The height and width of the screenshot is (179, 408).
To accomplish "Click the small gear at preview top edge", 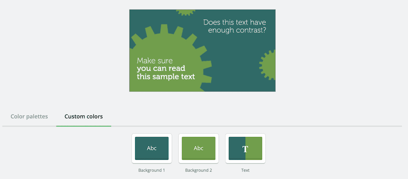I will 186,12.
